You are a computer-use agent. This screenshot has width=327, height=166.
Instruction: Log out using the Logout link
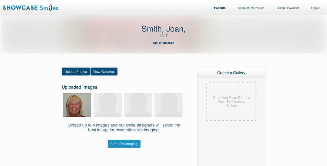315,8
